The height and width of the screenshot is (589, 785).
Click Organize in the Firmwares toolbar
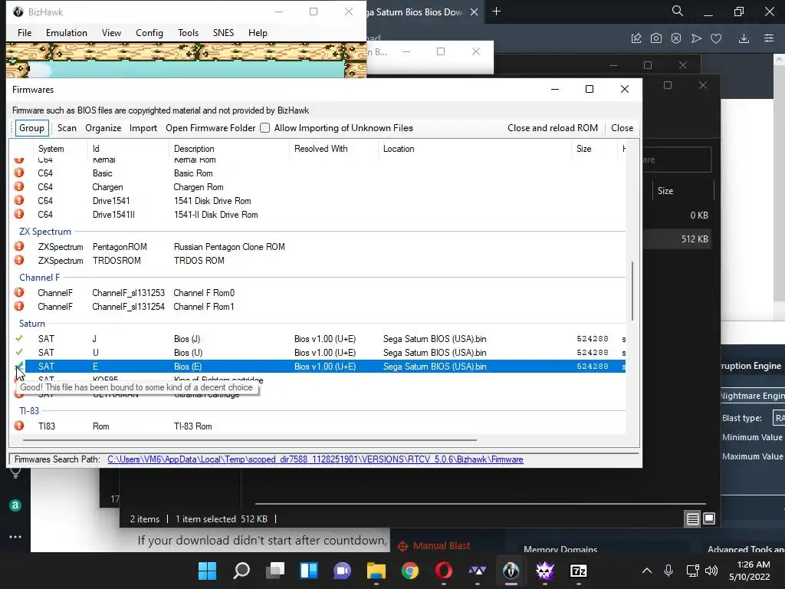pyautogui.click(x=103, y=128)
